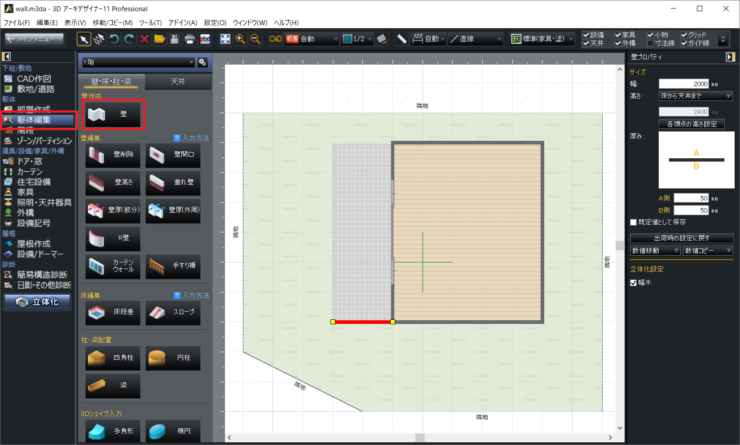Open the ツール(T) menu
Image resolution: width=740 pixels, height=445 pixels.
click(150, 23)
